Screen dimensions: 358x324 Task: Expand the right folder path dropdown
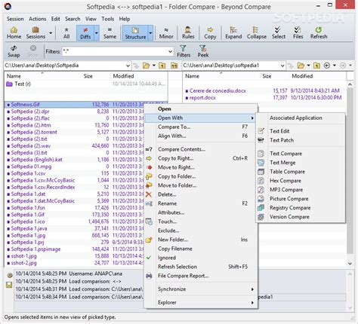(x=282, y=66)
